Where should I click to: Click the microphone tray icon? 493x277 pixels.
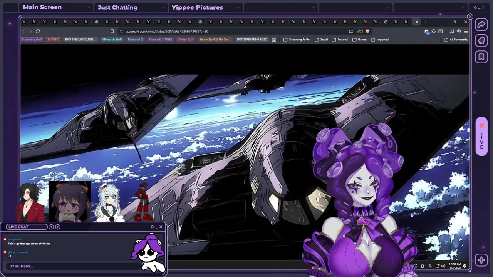(430, 266)
